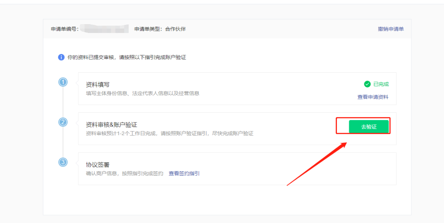
Task: Click the blue info icon
Action: click(61, 57)
